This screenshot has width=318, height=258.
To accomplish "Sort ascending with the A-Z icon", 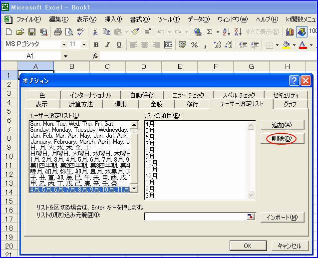I will click(x=227, y=32).
